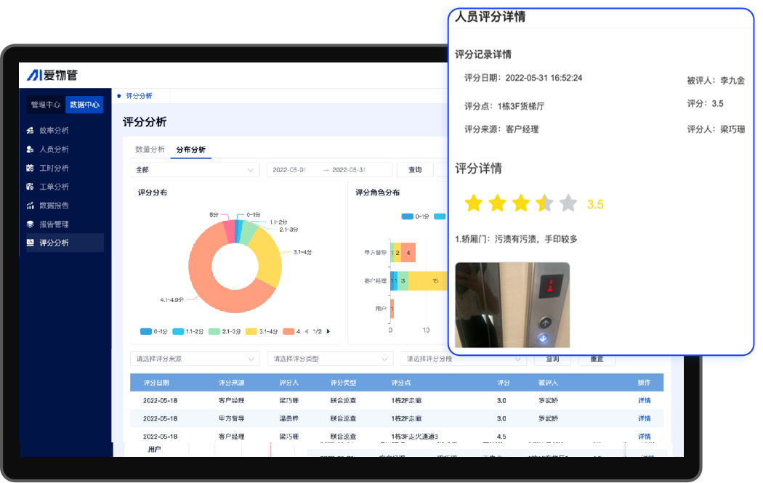Toggle the 3.1-4分 legend swatch under donut chart
The image size is (763, 483).
coord(251,331)
